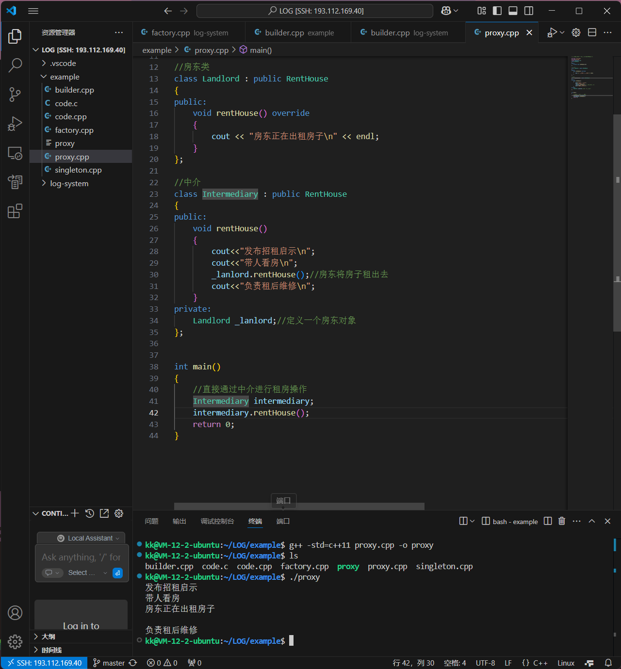Go forward with the navigation arrow
The image size is (621, 669).
click(x=184, y=11)
